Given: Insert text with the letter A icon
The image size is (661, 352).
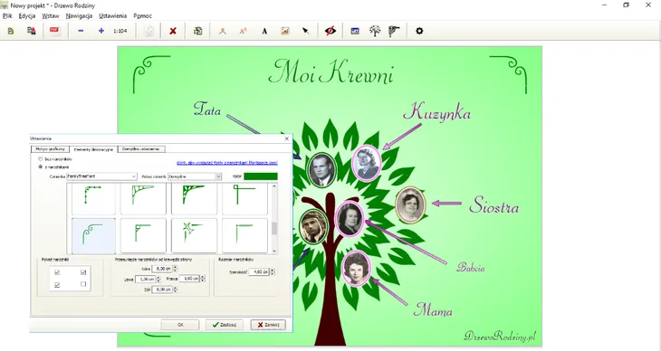Looking at the screenshot, I should pos(264,31).
